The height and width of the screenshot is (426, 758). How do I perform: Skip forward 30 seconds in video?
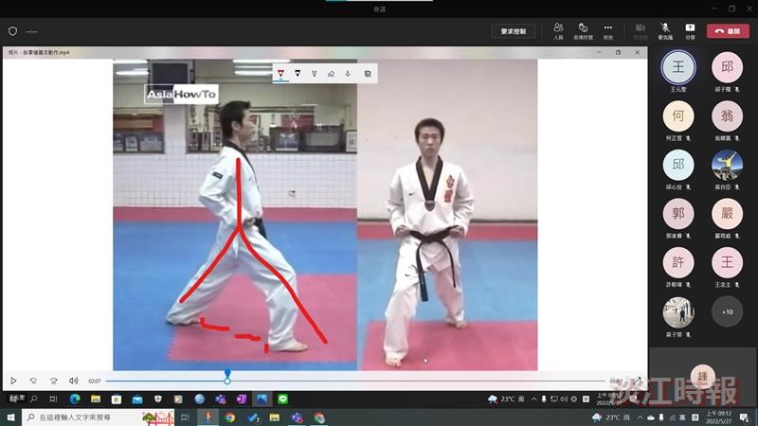pos(54,381)
